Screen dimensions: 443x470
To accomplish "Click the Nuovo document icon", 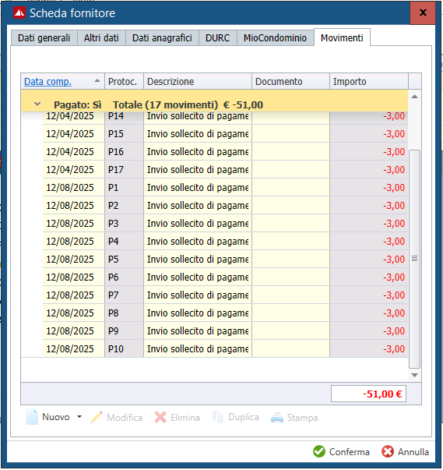I will 32,417.
